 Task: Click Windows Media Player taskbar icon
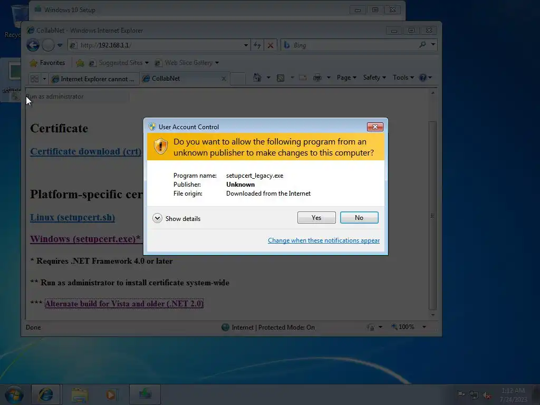click(112, 395)
